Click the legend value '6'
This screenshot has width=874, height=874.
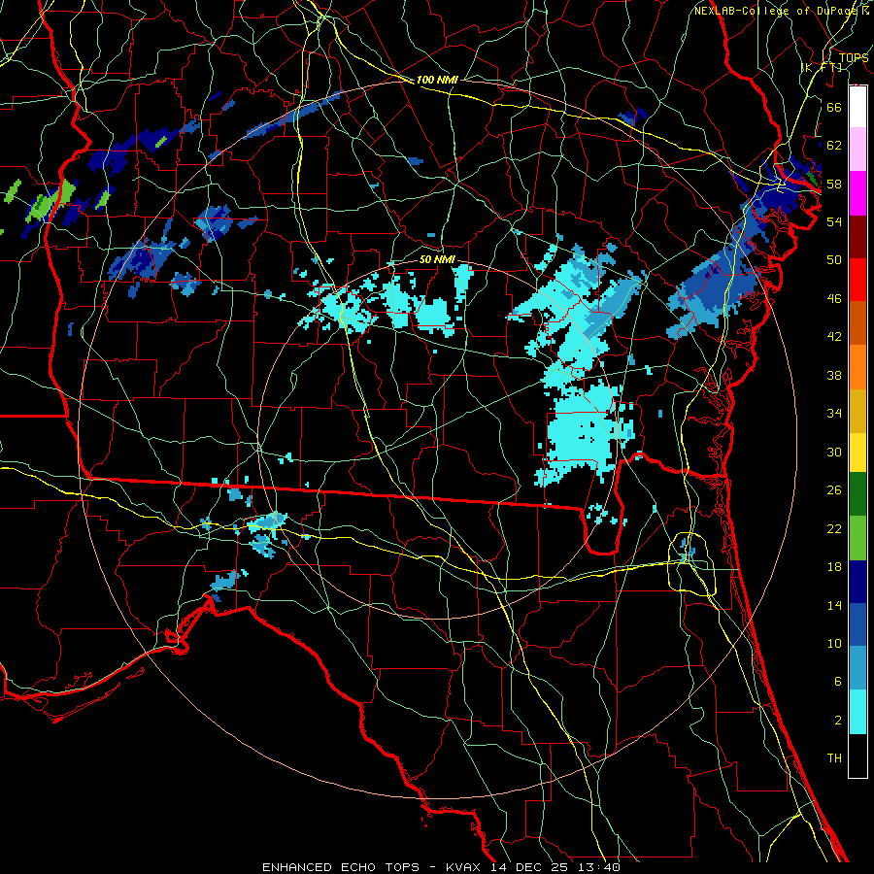click(837, 681)
